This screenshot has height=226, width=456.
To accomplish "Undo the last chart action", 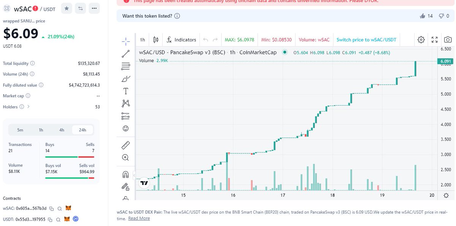I will coord(206,40).
